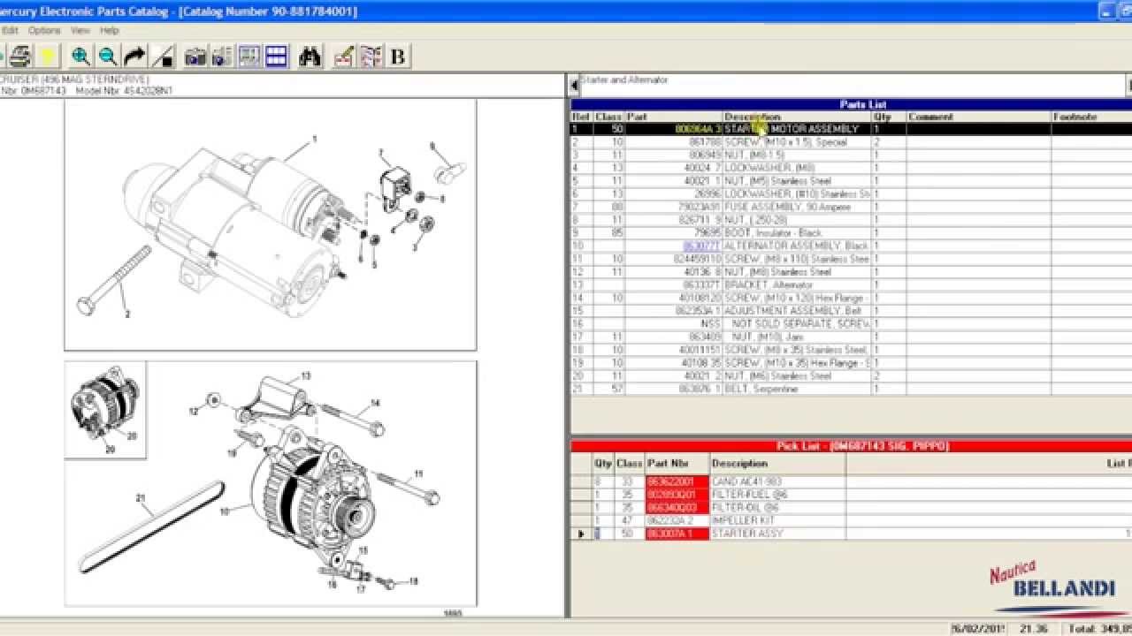The height and width of the screenshot is (636, 1132).
Task: Select the NOT SOLD SEPARATE row
Action: [x=851, y=324]
